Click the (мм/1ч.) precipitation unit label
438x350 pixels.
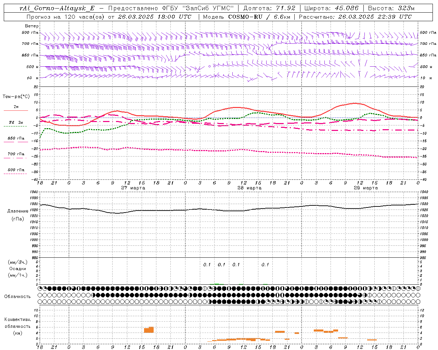[18, 275]
